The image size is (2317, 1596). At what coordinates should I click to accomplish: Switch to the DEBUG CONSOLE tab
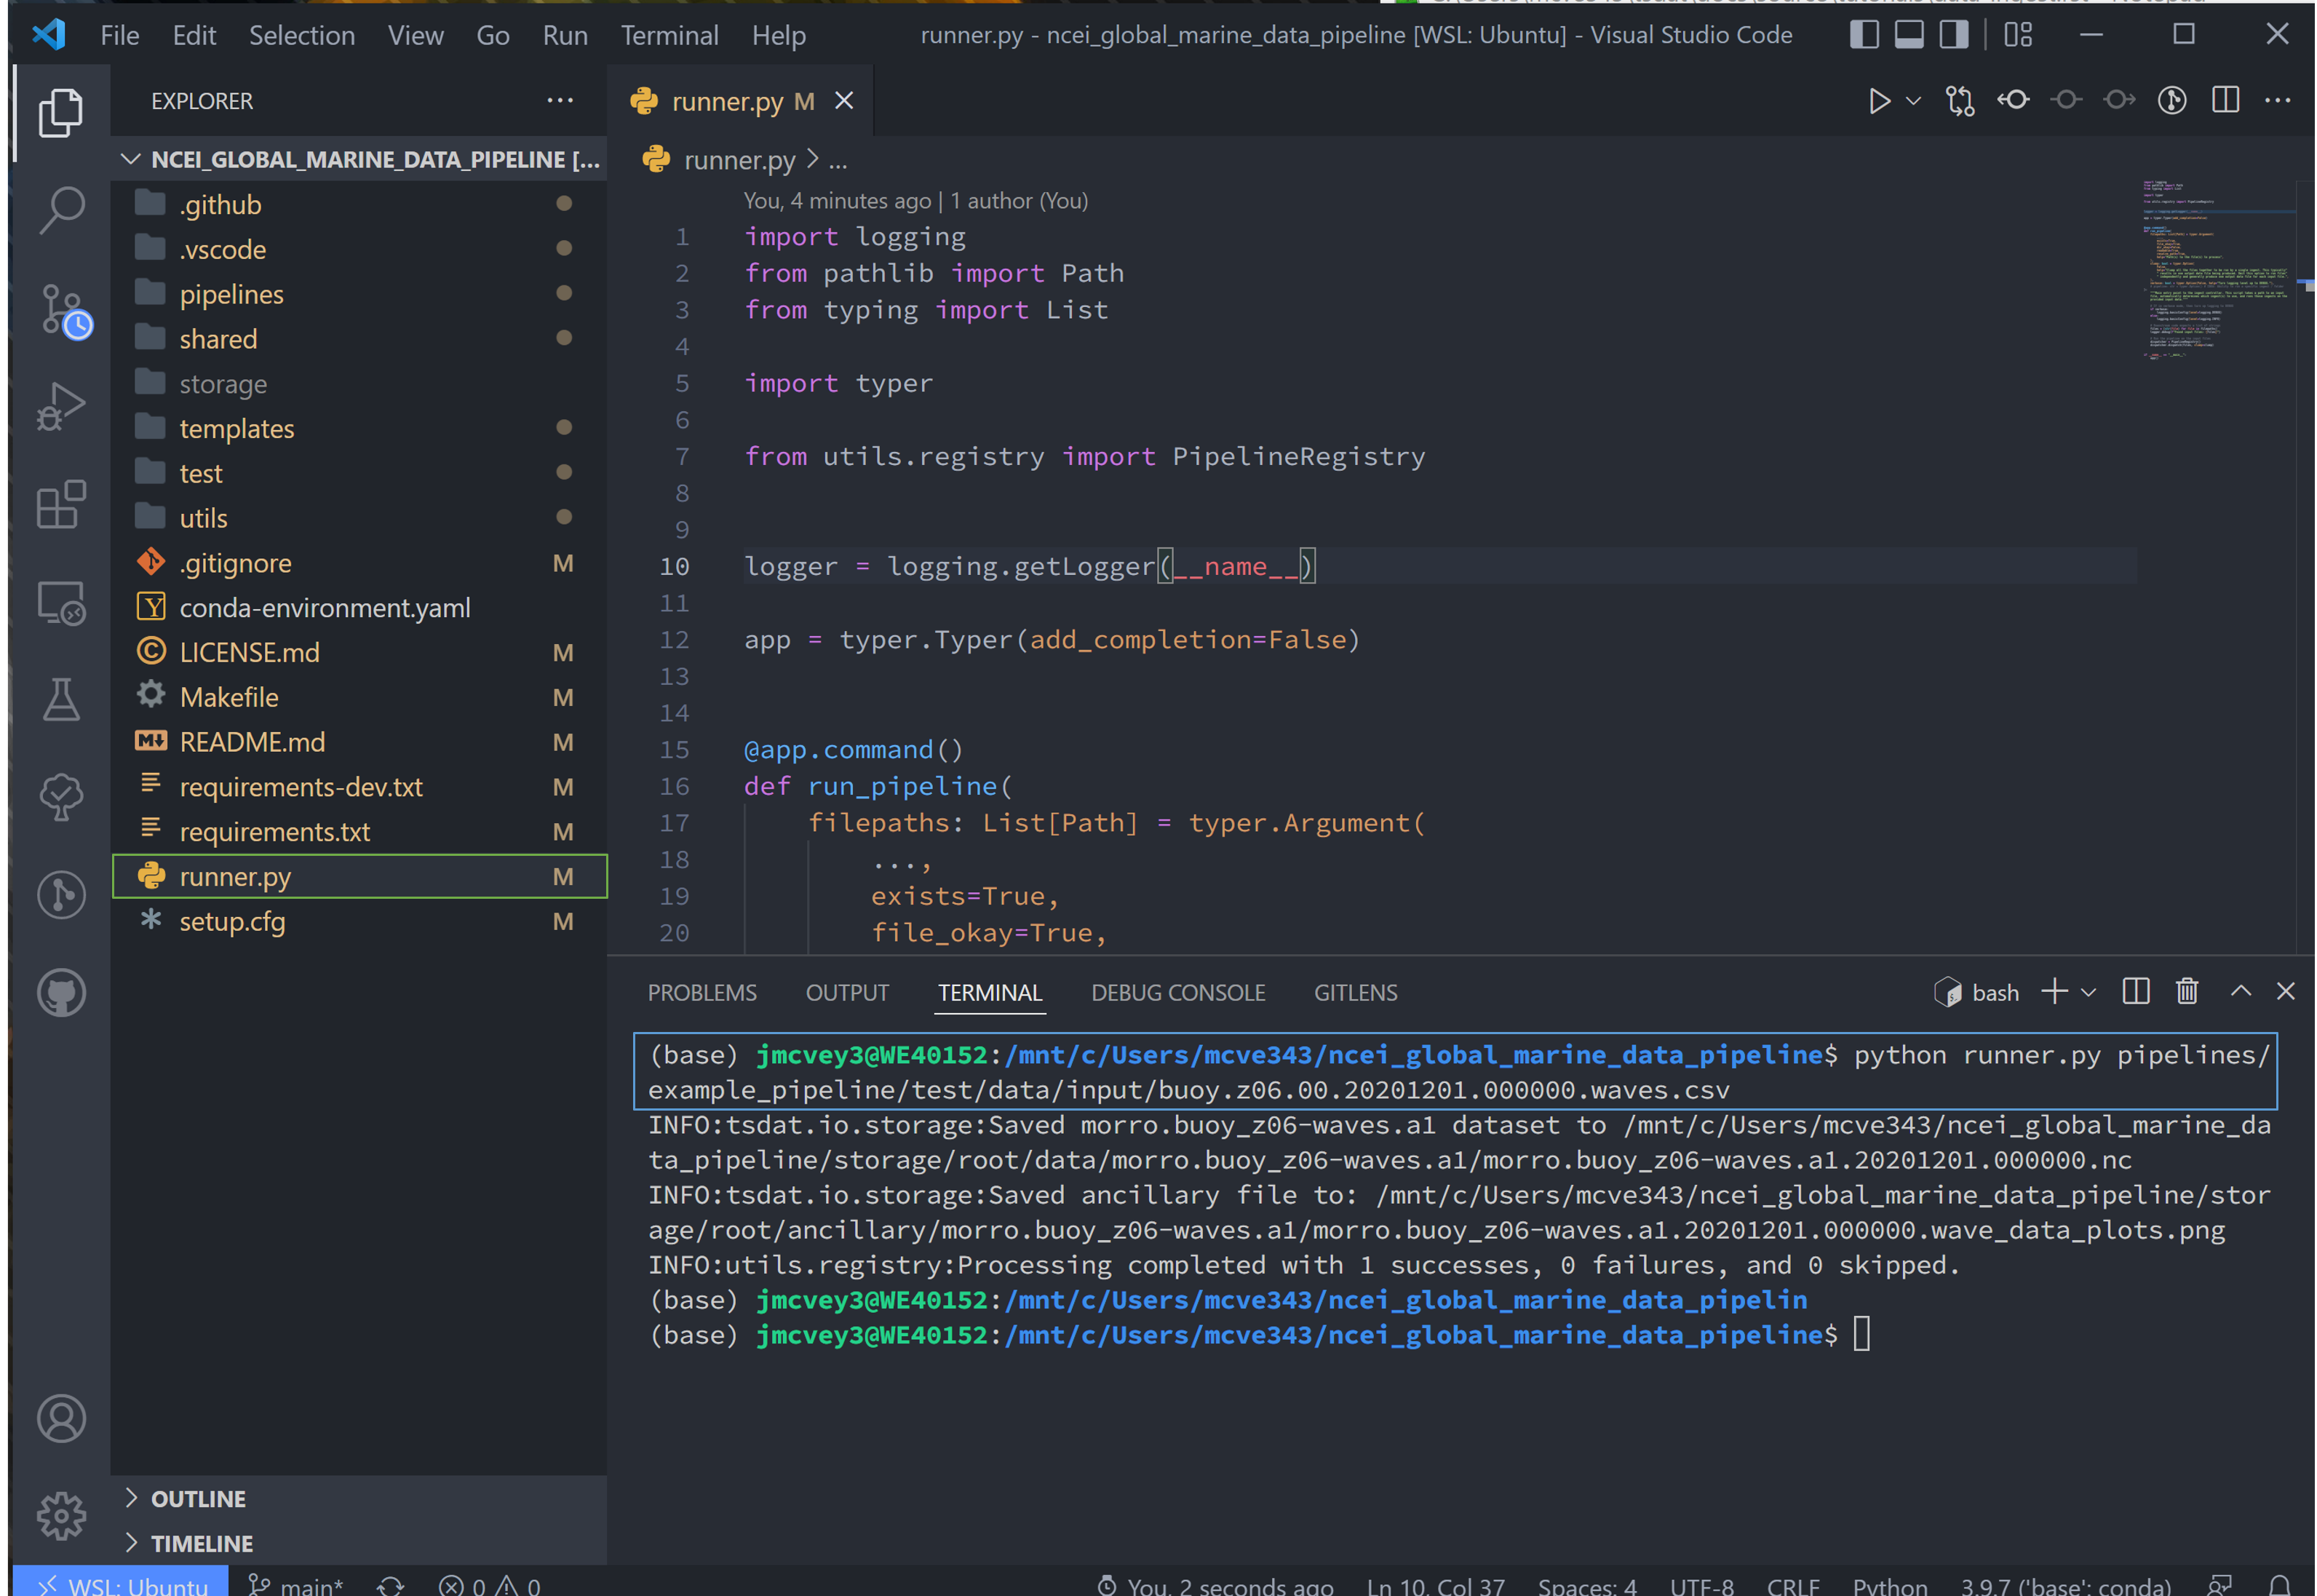(x=1178, y=992)
